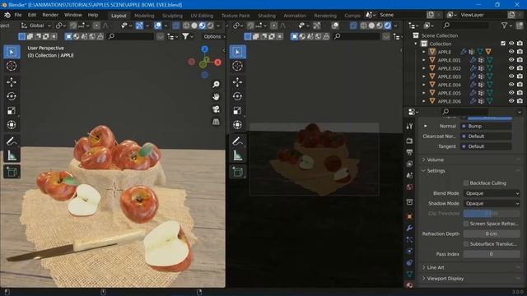Open the Window menu
Viewport: 527px width, 296px height.
[x=73, y=15]
